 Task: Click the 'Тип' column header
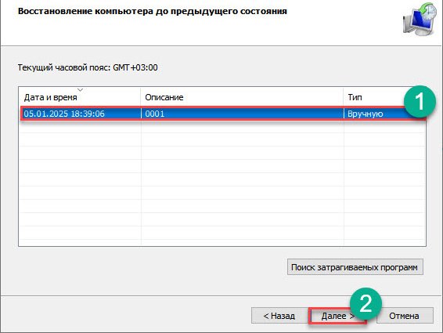coord(384,97)
